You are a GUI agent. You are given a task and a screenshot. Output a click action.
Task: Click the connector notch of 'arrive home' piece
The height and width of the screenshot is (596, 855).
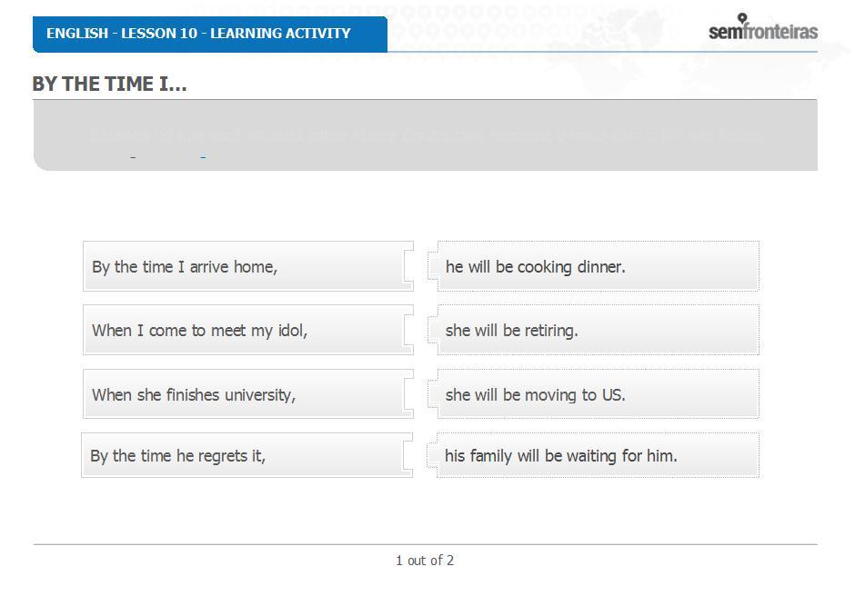(407, 266)
